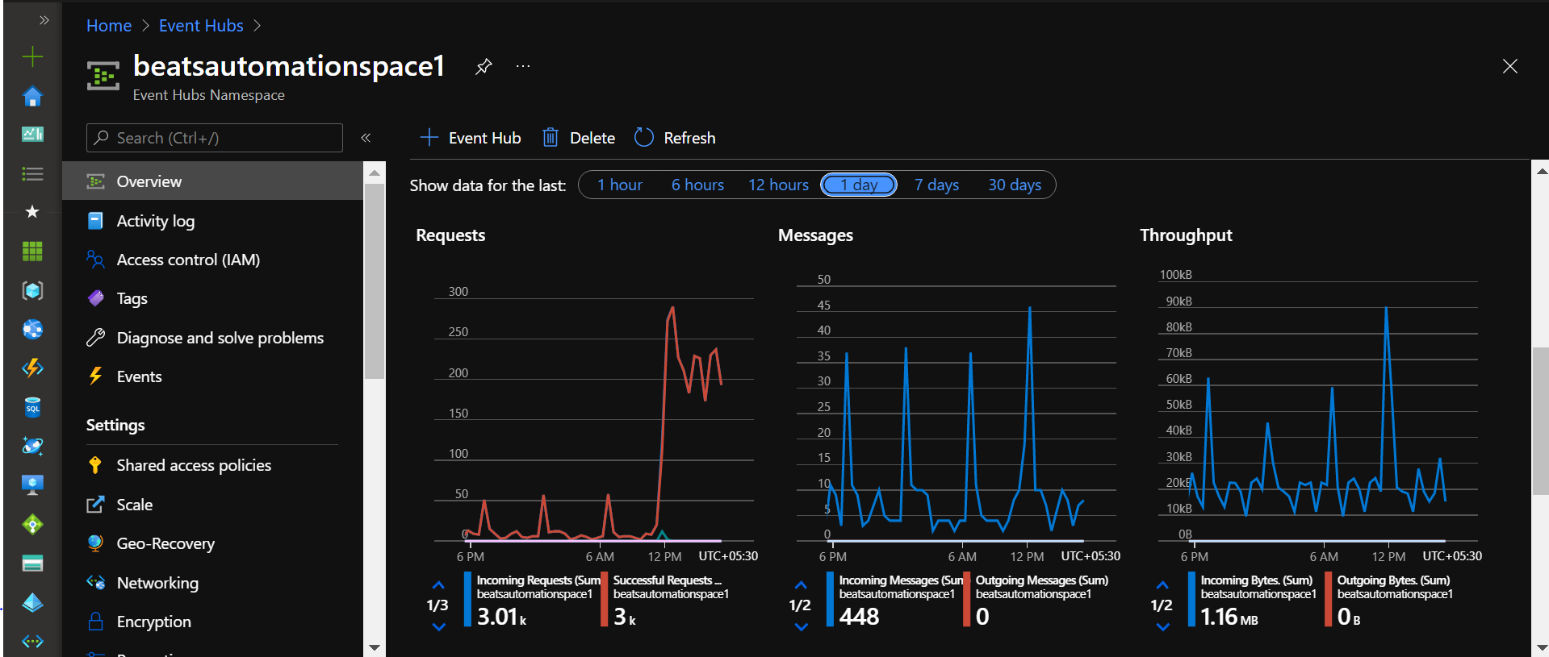Open All services list icon
Viewport: 1549px width, 657px height.
click(32, 174)
